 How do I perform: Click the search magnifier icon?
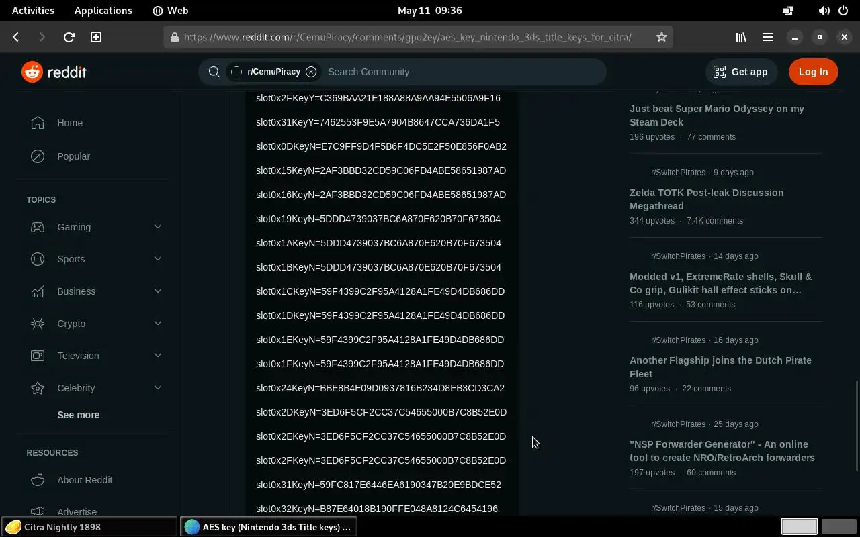click(214, 72)
